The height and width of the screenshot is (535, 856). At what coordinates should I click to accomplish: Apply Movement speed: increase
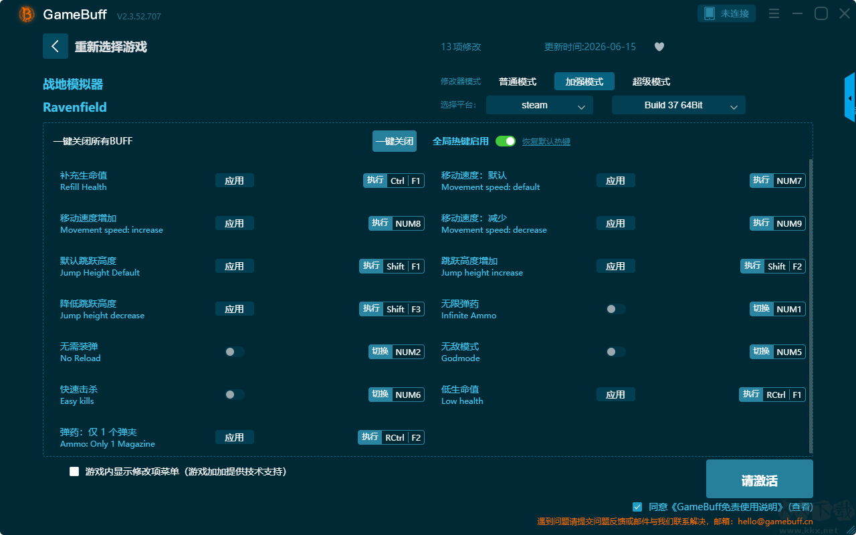(x=234, y=223)
